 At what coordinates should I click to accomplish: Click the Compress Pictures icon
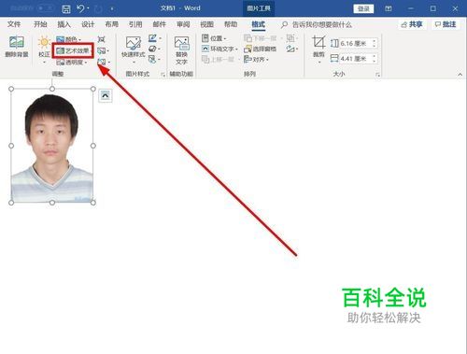click(102, 39)
